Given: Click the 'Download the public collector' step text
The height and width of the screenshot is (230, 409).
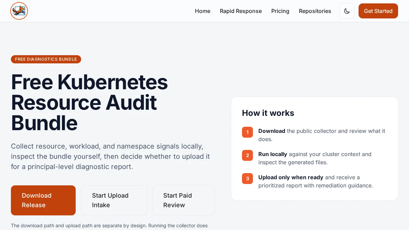Looking at the screenshot, I should coord(322,135).
